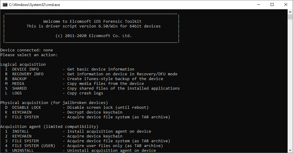Click the SHARED files option
The height and width of the screenshot is (153, 293).
click(19, 88)
